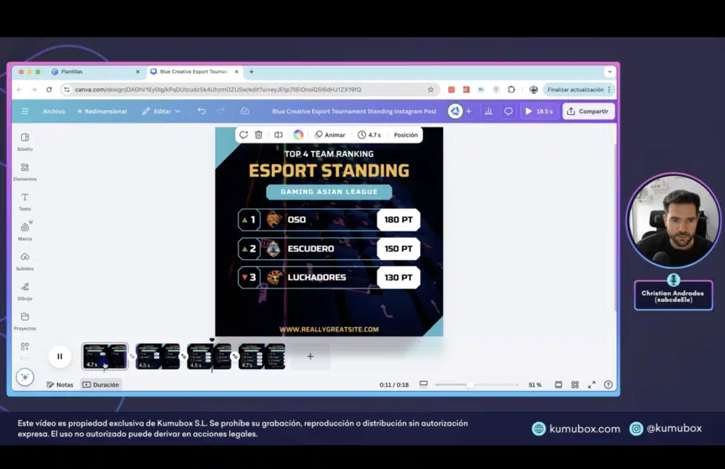Open the Subidos uploads panel

coord(25,261)
